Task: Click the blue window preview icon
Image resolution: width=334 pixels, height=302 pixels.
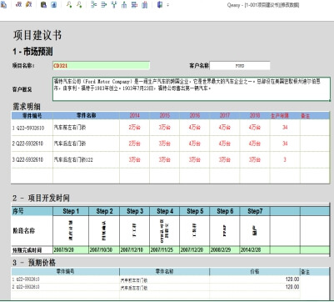Action: pos(54,5)
